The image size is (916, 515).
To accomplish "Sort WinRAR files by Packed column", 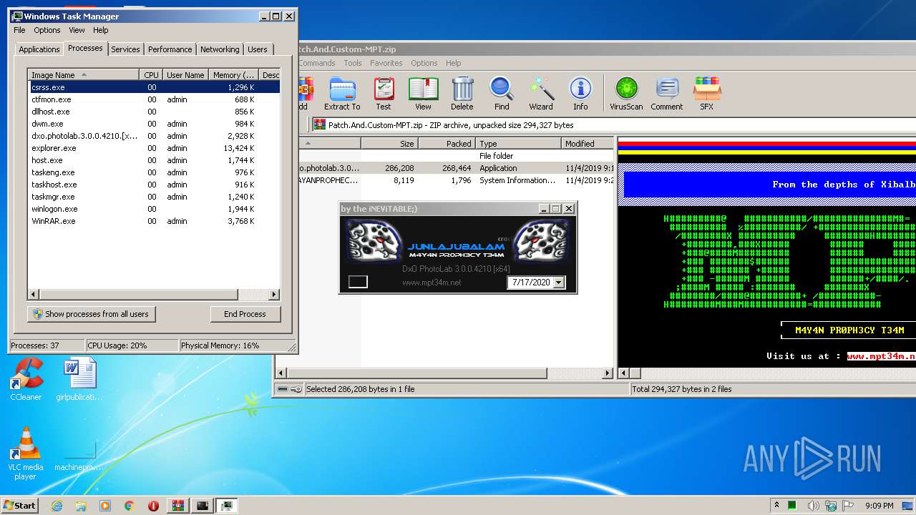I will click(x=447, y=144).
